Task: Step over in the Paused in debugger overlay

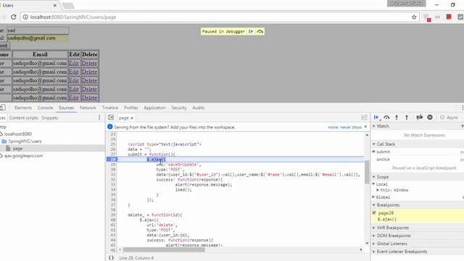Action: click(x=260, y=31)
